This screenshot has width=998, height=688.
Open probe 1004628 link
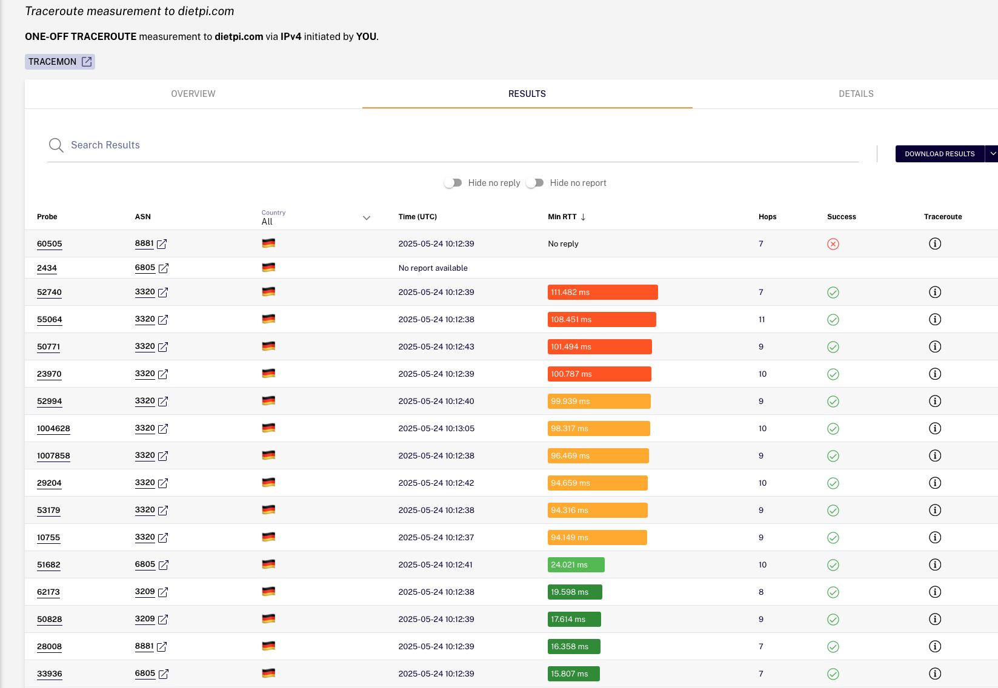pyautogui.click(x=53, y=429)
